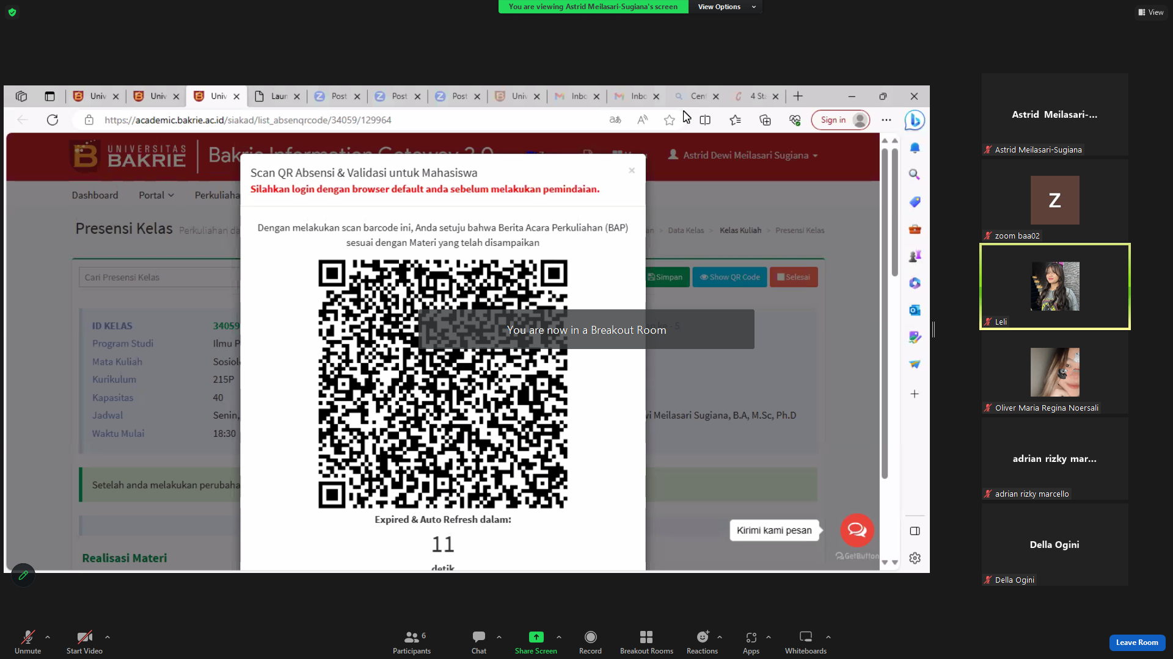Select Oliver Maria Regina Noersali's video thumbnail
1173x659 pixels.
pos(1055,372)
